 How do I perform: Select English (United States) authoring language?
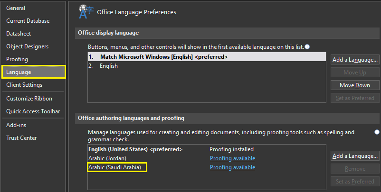(135, 149)
